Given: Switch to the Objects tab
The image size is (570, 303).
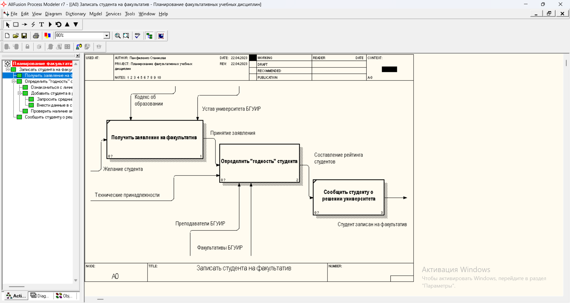Looking at the screenshot, I should pos(64,296).
